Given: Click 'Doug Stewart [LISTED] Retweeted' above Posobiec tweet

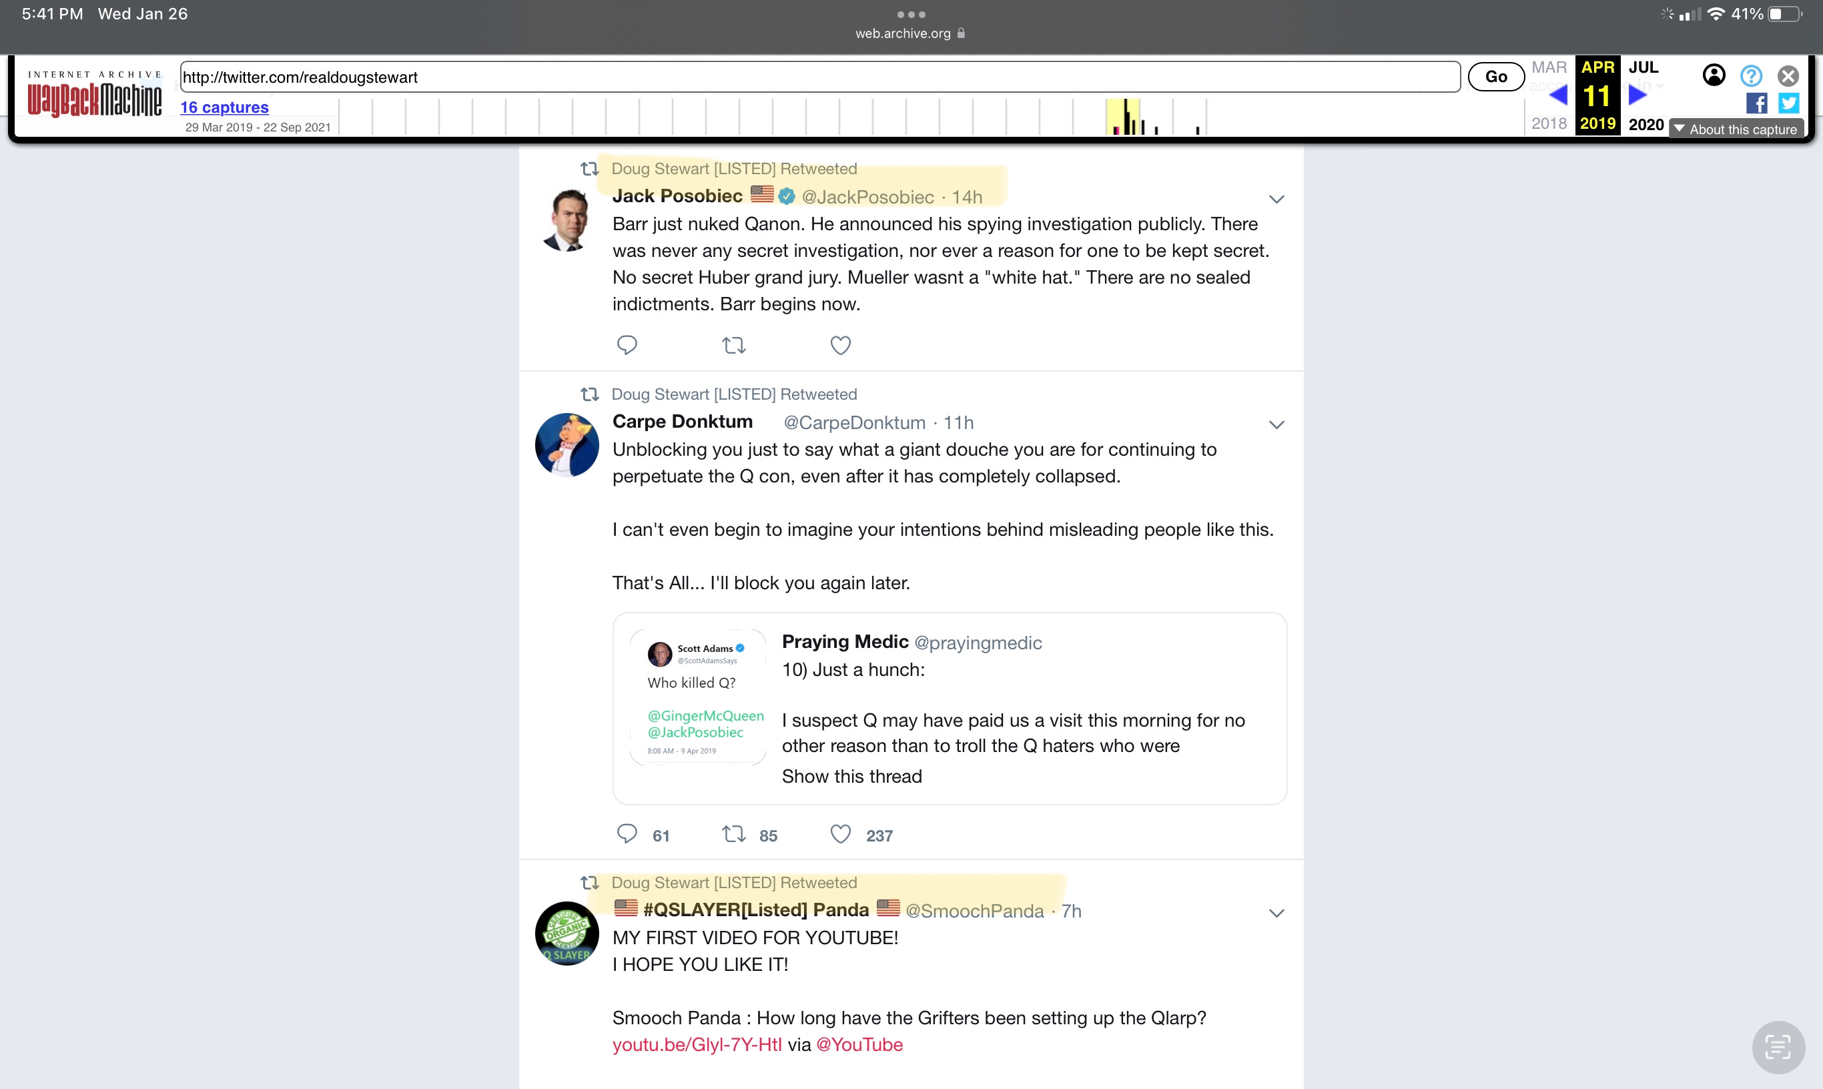Looking at the screenshot, I should 733,169.
